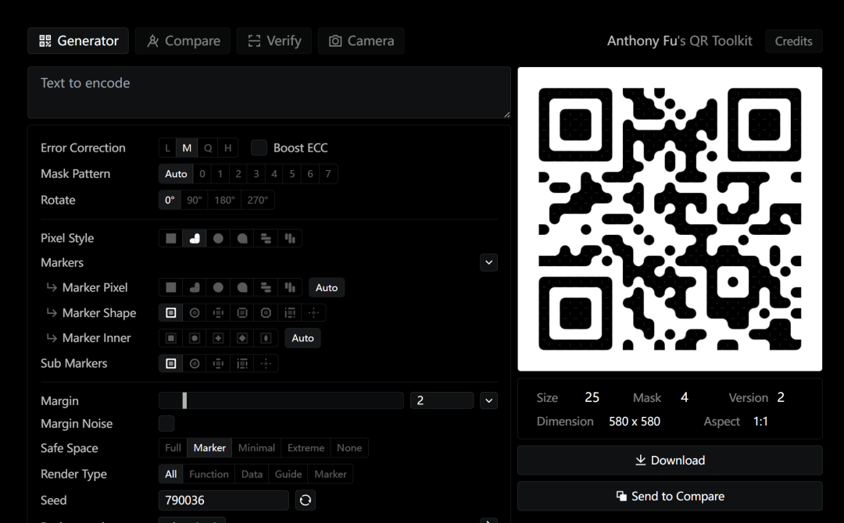Set Safe Space to None
Viewport: 844px width, 523px height.
[x=349, y=448]
